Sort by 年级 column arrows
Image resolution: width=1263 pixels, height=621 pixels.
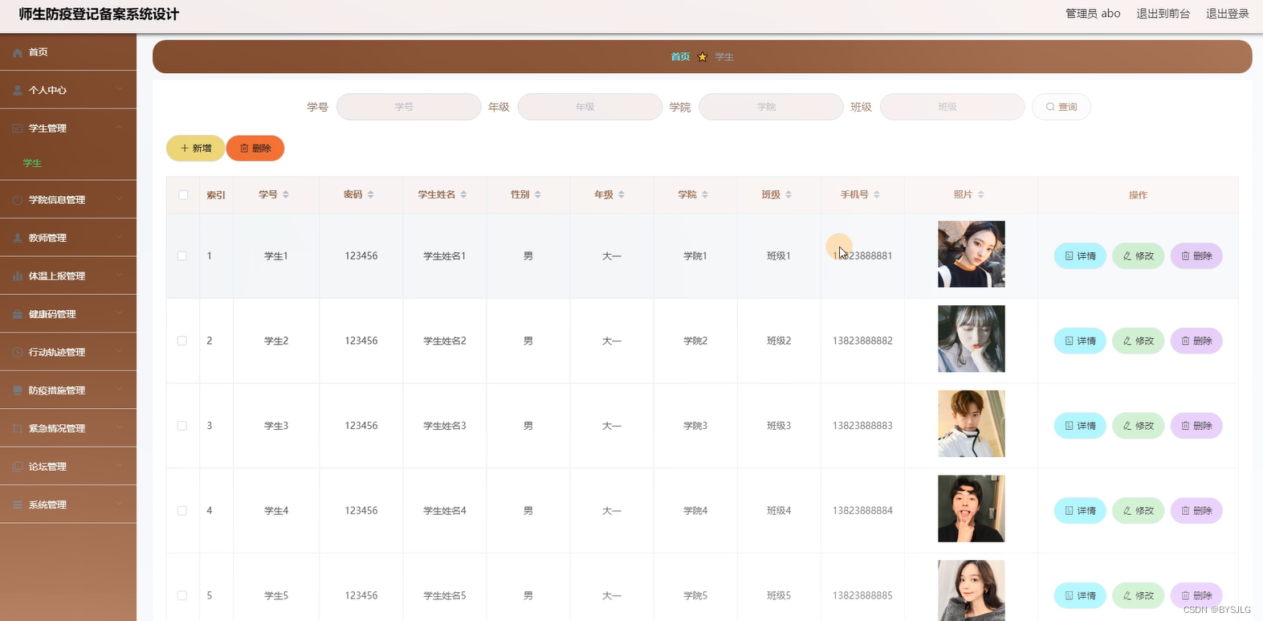click(x=621, y=194)
